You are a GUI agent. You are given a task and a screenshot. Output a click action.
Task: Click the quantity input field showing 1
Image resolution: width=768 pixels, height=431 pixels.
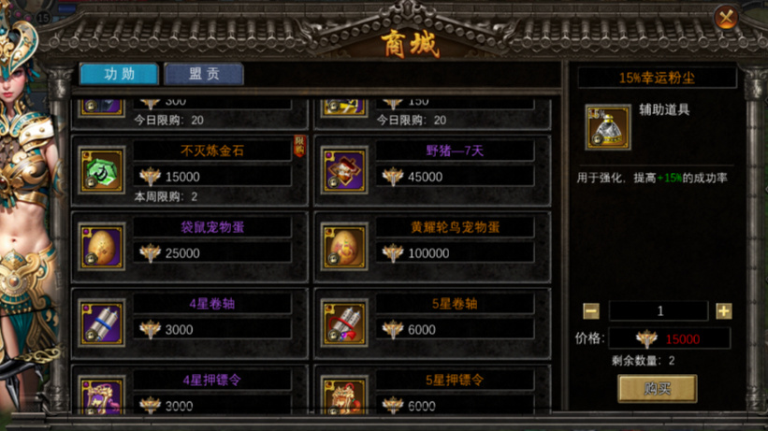pyautogui.click(x=659, y=311)
